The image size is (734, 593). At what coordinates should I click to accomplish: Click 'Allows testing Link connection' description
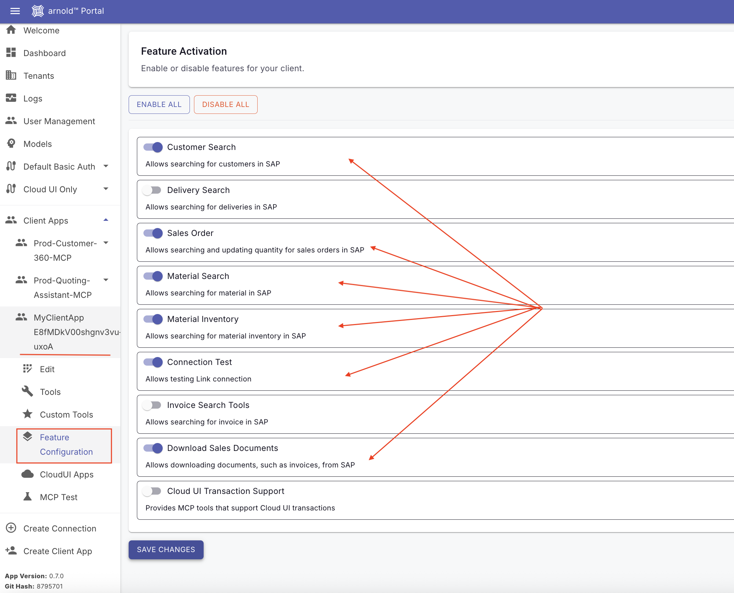click(x=198, y=379)
